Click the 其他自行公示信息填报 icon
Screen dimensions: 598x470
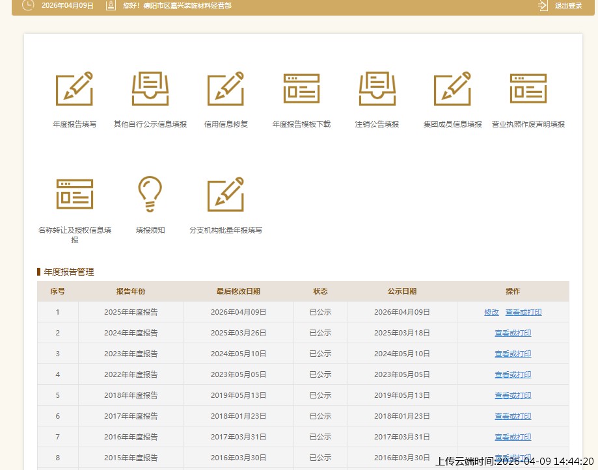(150, 89)
